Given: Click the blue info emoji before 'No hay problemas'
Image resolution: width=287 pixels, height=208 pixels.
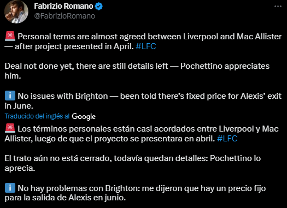Looking at the screenshot, I should [x=10, y=188].
